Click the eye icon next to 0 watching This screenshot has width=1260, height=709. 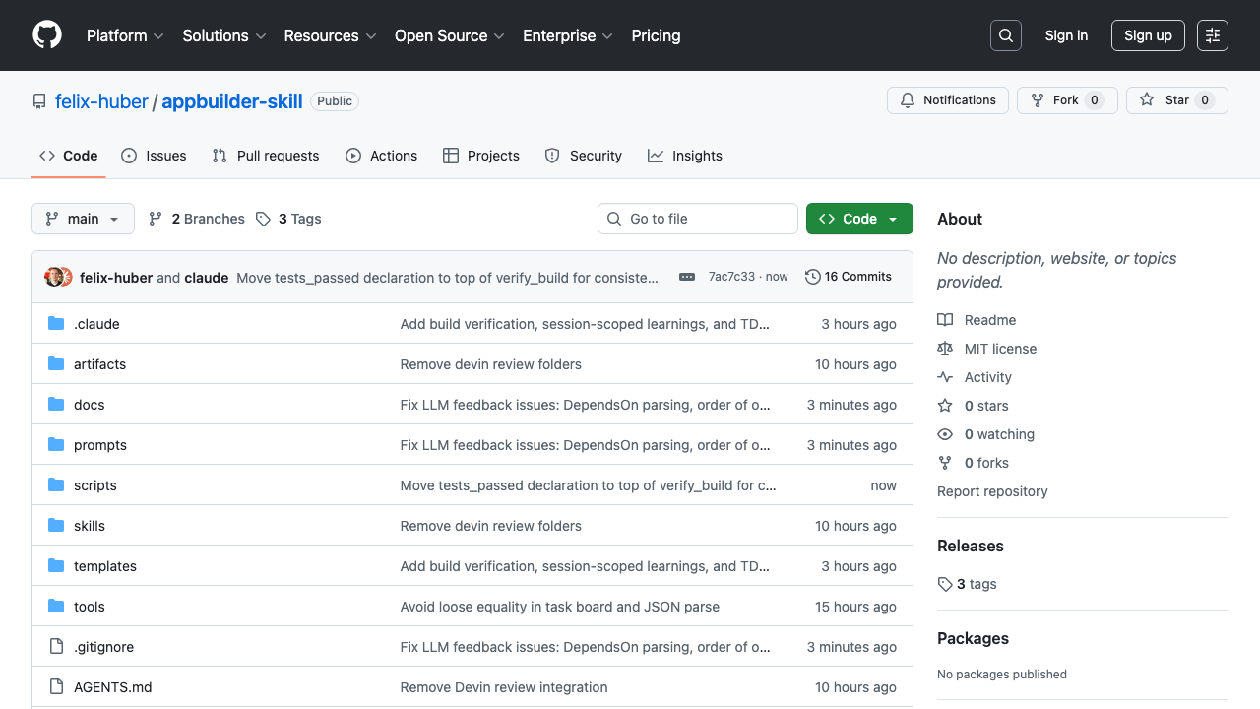[x=944, y=433]
